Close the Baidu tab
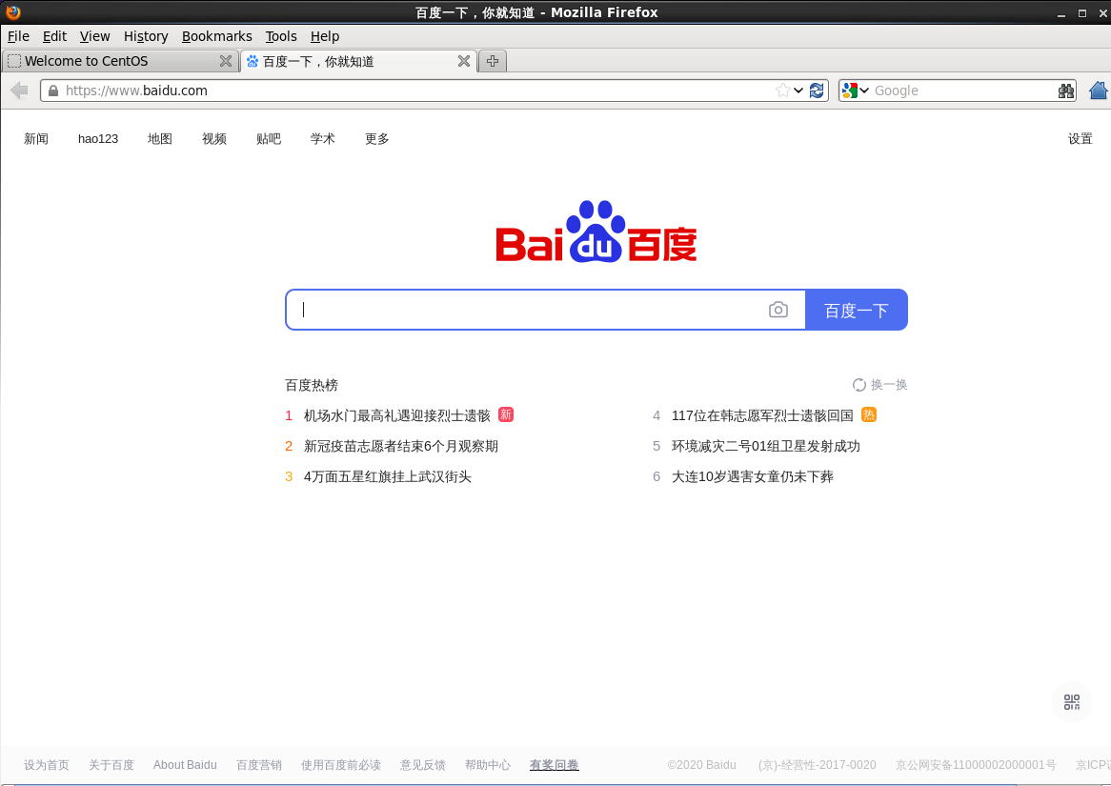Viewport: 1111px width, 786px height. [x=463, y=61]
